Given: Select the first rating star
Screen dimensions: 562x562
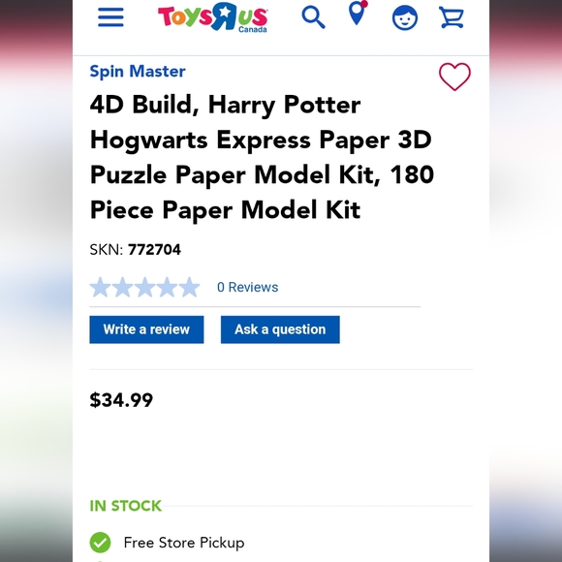Looking at the screenshot, I should coord(100,287).
